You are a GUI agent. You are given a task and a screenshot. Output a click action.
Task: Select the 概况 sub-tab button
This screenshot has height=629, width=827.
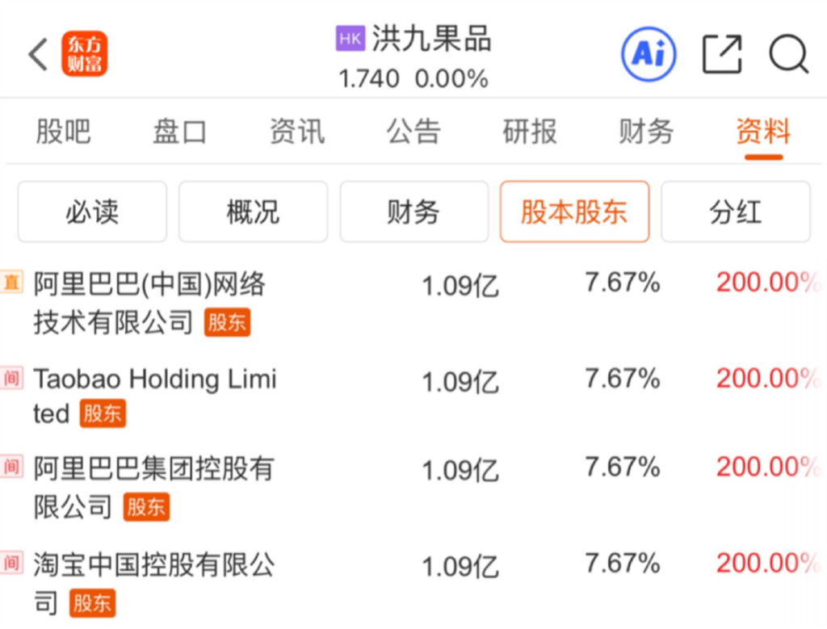pos(253,212)
